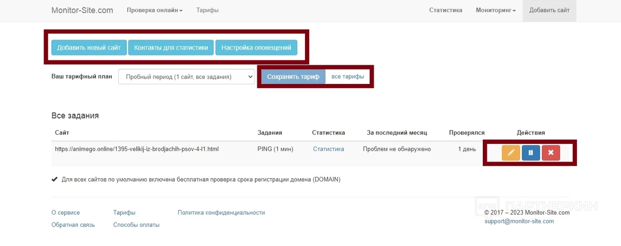Click the support@monitor-site.com email link
The image size is (621, 246).
coord(519,221)
